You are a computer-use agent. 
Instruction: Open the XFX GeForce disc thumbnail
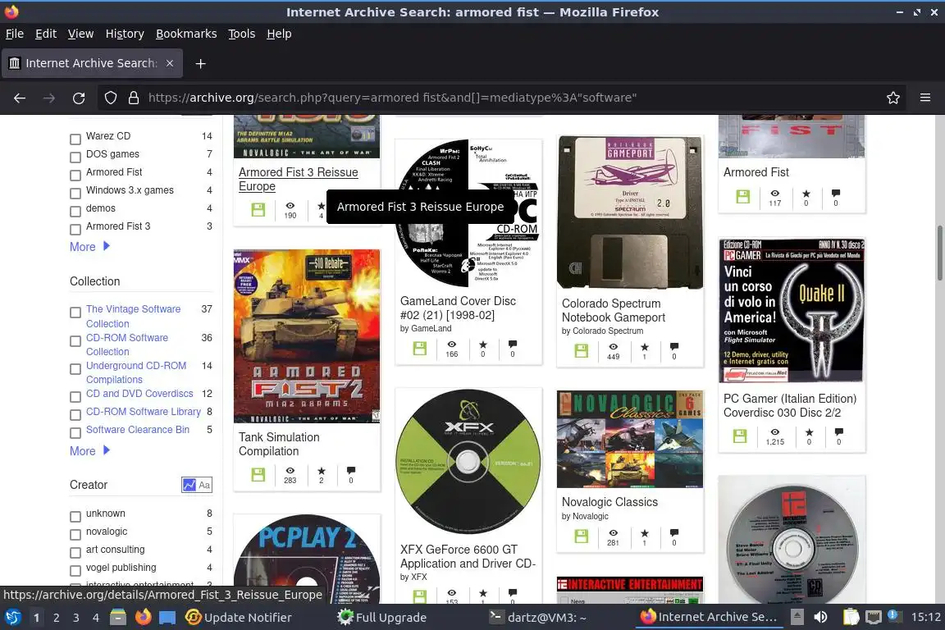(x=468, y=462)
